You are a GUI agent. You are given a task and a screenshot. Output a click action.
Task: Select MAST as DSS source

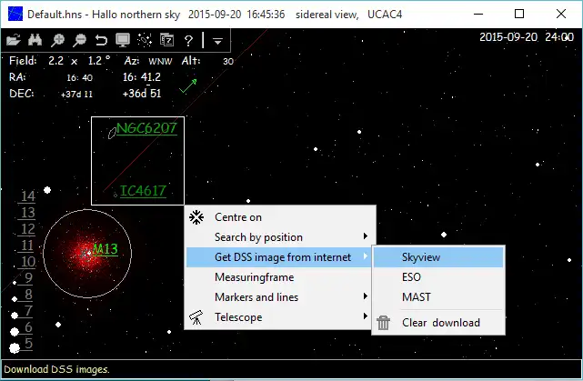(438, 297)
